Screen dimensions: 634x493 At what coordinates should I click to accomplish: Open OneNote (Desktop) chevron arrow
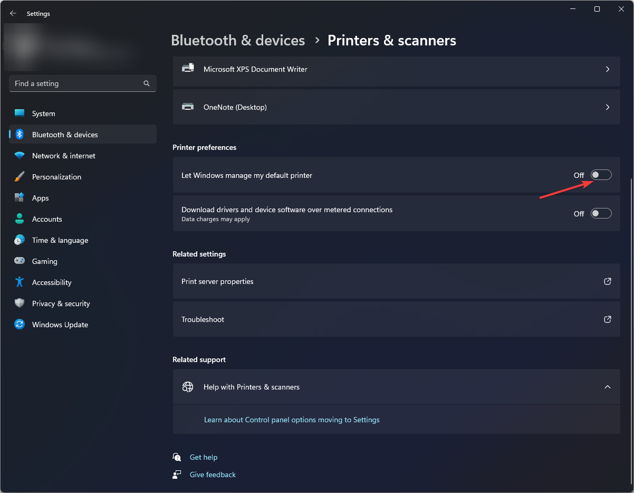pos(608,107)
